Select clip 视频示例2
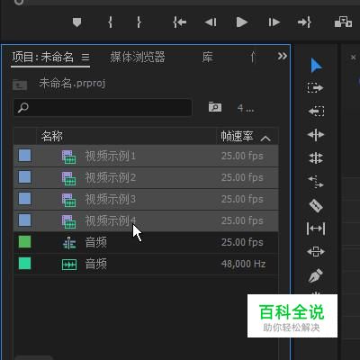This screenshot has width=360, height=360. [x=146, y=177]
